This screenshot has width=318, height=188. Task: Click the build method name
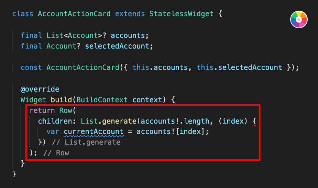61,100
